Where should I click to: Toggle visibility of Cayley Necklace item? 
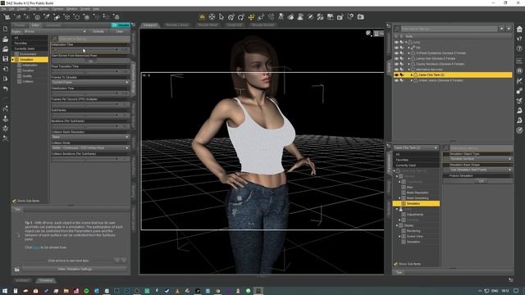(396, 64)
